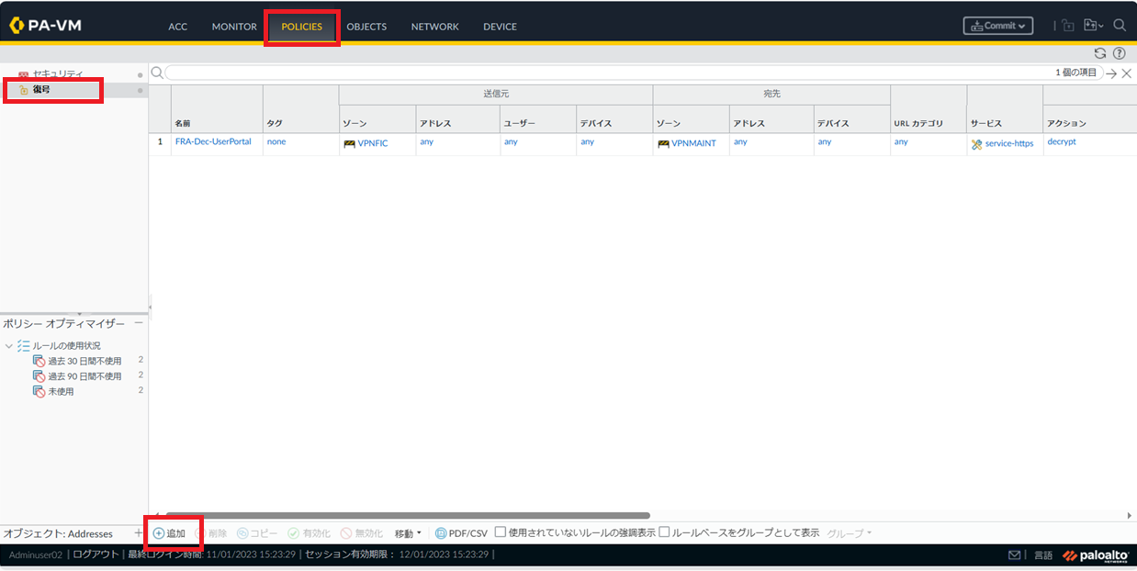Open the ACC tab
1137x571 pixels.
click(177, 27)
